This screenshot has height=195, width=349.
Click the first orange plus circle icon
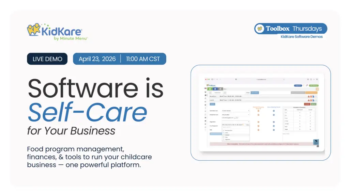click(258, 111)
